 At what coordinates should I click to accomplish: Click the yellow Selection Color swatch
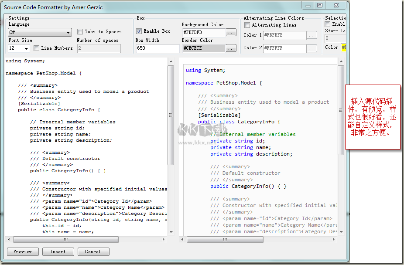343,48
